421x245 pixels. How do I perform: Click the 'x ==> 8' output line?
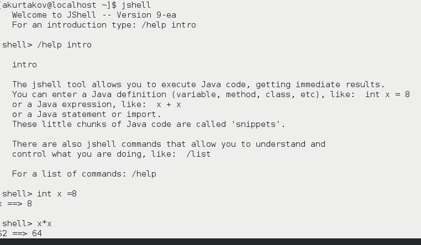tap(17, 204)
